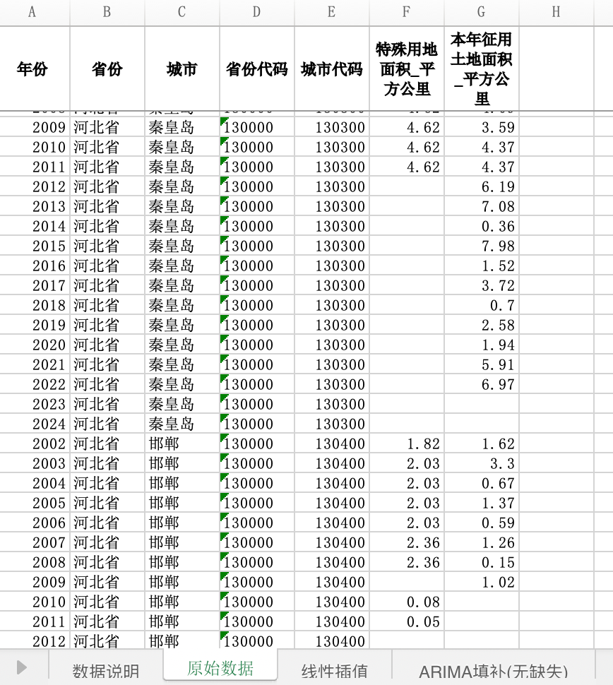Select year cell 2009 in the 秦皇岛 rows

coord(35,127)
